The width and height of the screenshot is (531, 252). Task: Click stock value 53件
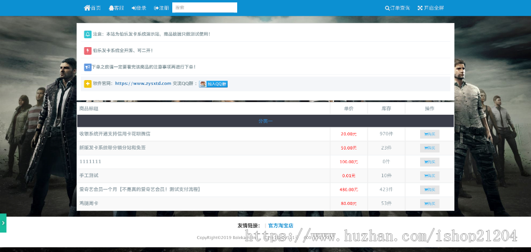pos(386,203)
